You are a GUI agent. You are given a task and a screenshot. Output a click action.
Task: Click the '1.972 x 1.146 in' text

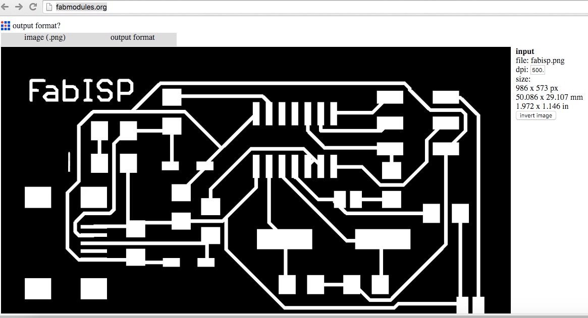pyautogui.click(x=542, y=106)
